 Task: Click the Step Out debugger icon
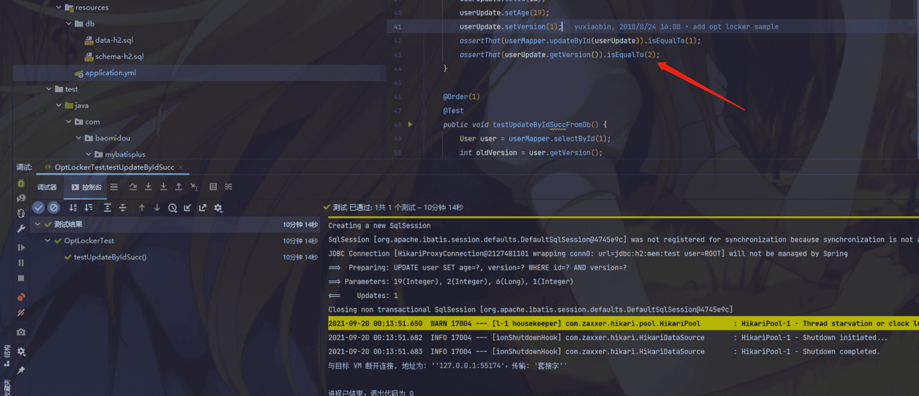[178, 187]
